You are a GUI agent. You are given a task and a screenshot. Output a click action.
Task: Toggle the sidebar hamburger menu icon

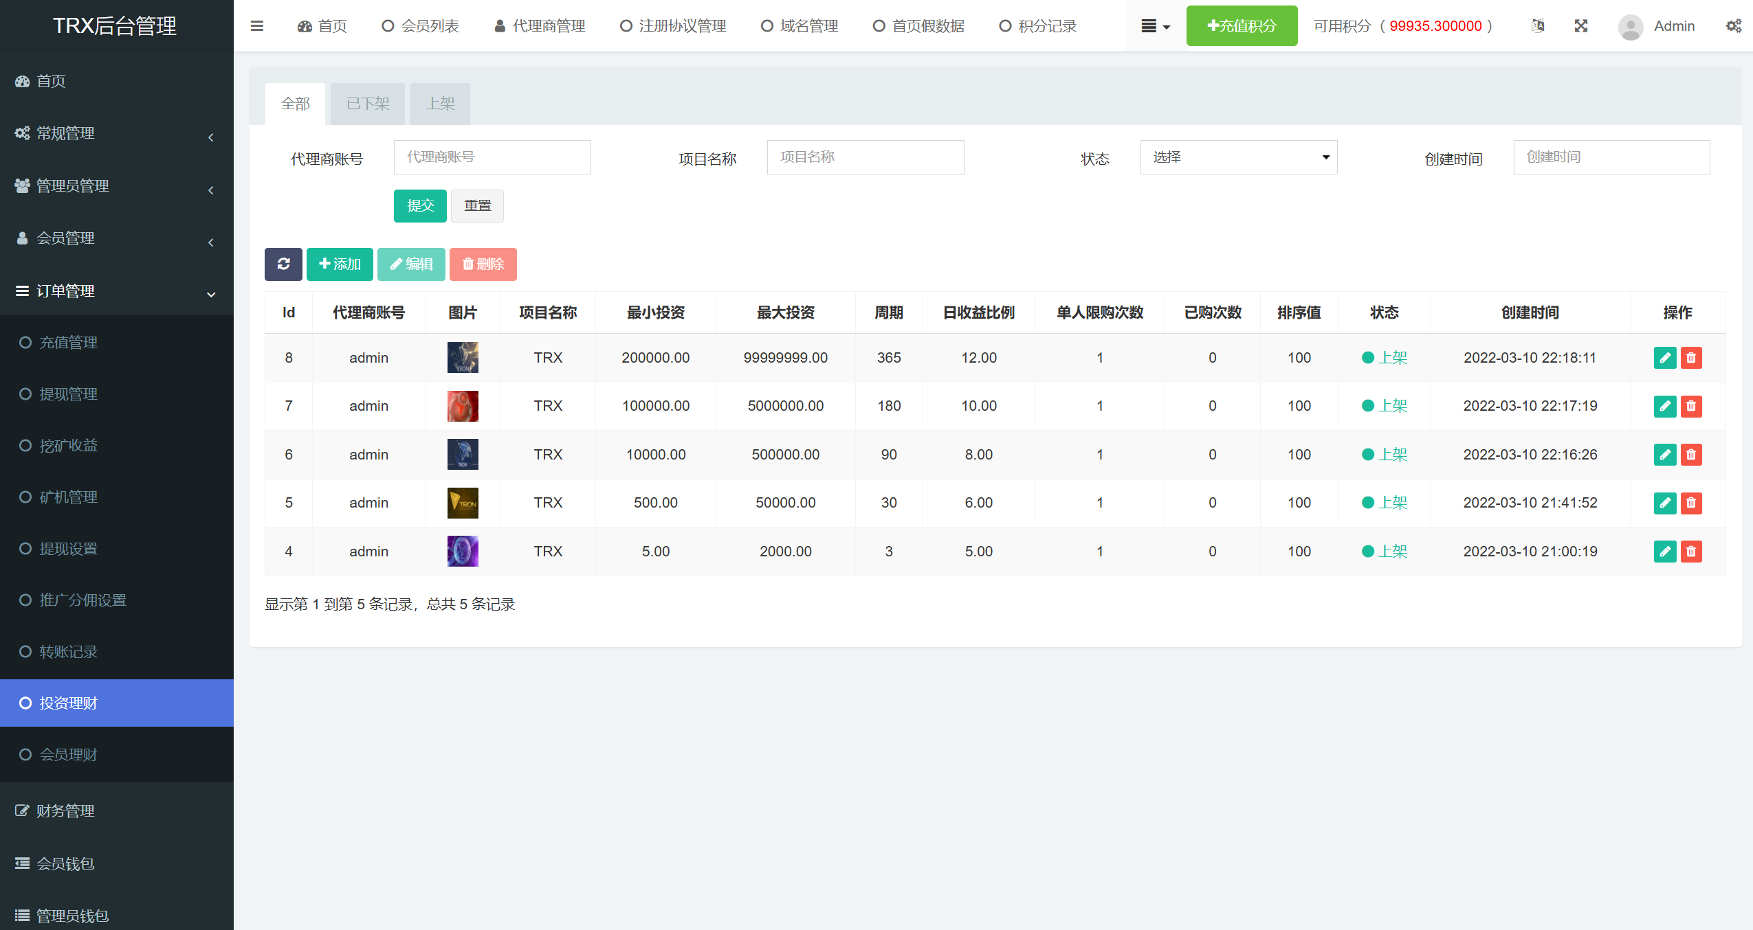[257, 26]
